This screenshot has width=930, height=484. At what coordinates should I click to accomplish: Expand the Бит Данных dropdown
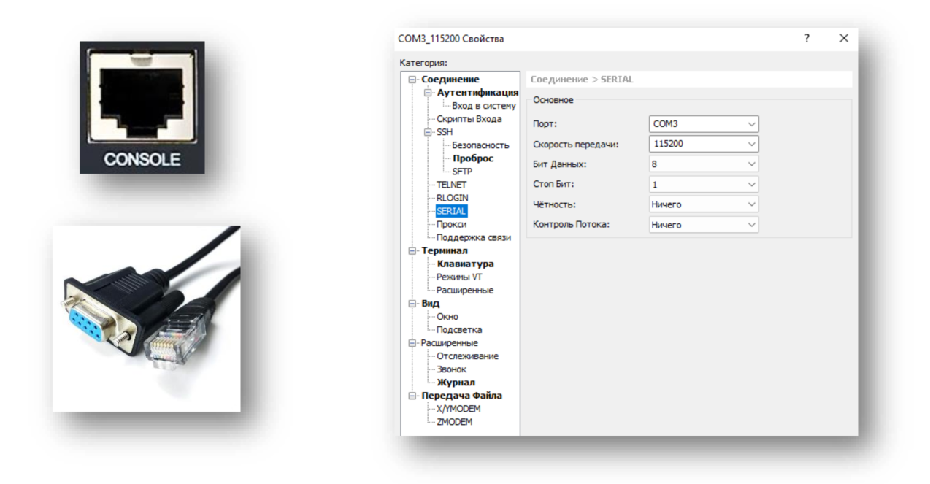click(x=703, y=164)
